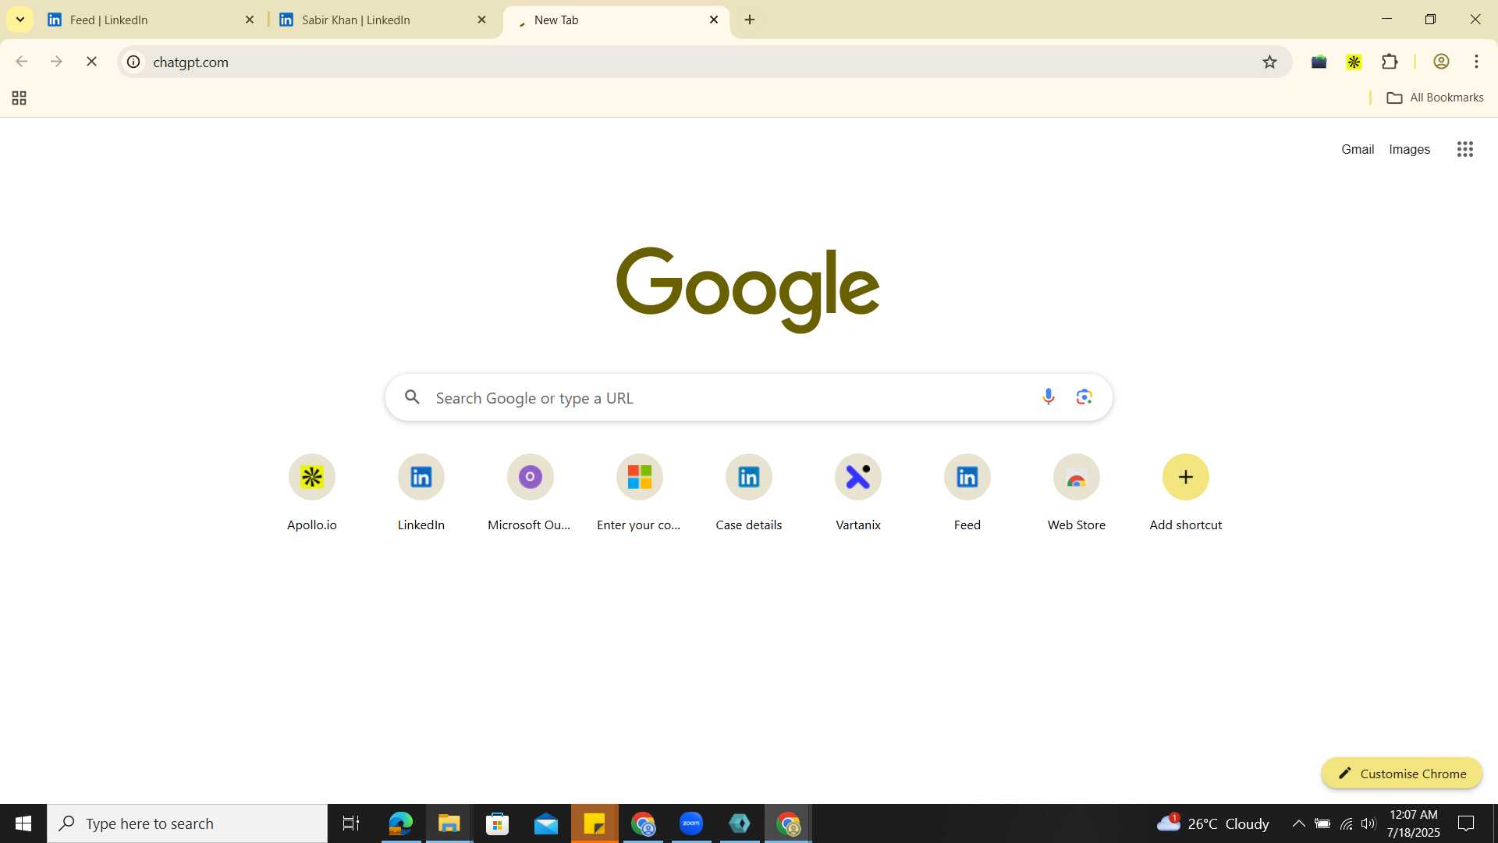Open the weather widget showing 26°C Cloudy
Image resolution: width=1498 pixels, height=843 pixels.
(1212, 823)
